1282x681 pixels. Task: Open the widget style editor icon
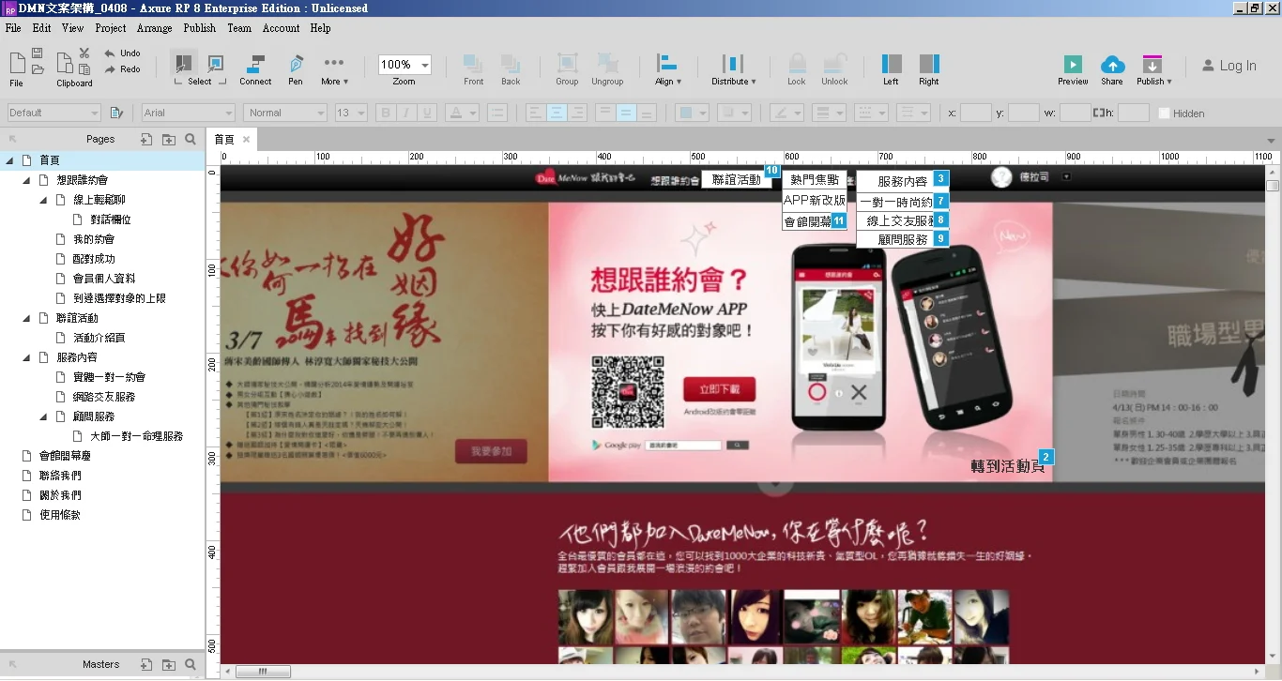click(x=116, y=113)
